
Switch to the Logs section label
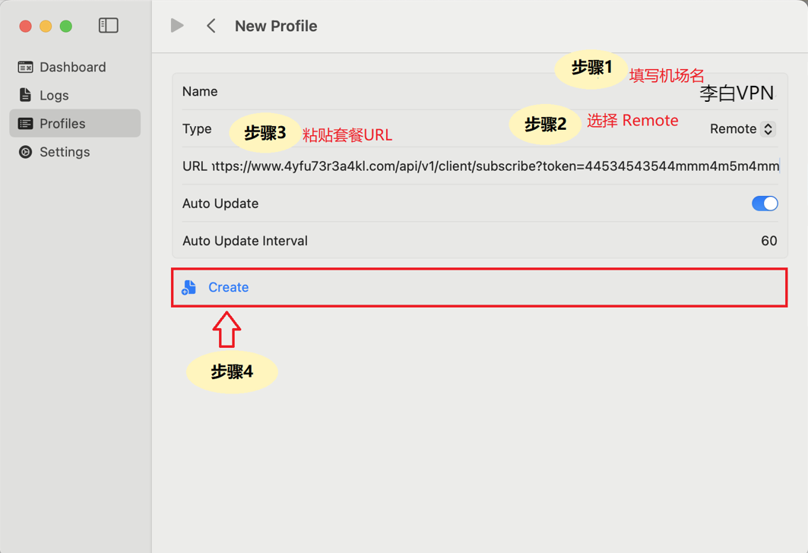54,95
